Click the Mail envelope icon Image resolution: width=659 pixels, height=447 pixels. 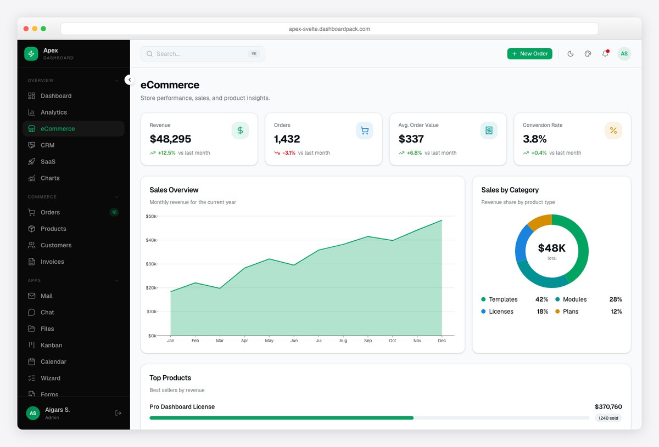[x=32, y=296]
